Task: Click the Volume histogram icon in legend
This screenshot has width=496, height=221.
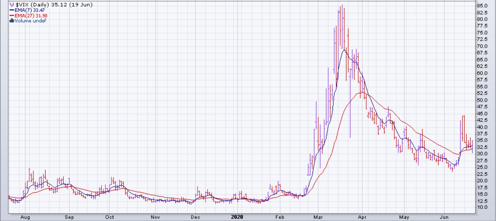Action: tap(12, 21)
